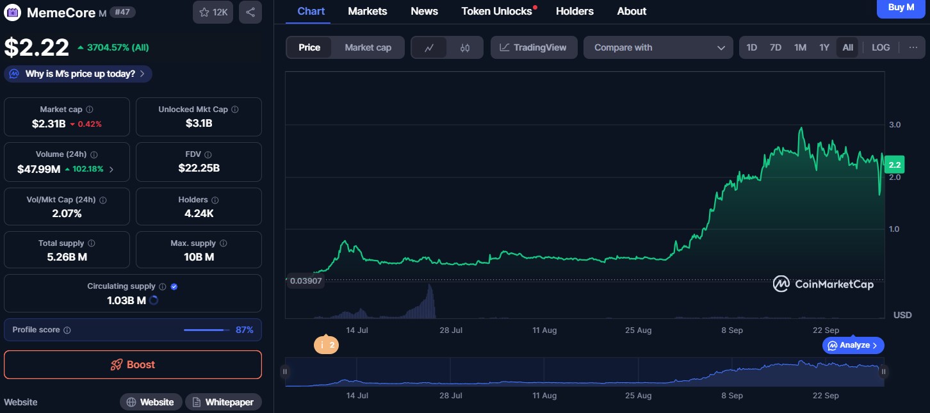Expand Why is M's price up today
This screenshot has height=413, width=930.
click(x=78, y=74)
